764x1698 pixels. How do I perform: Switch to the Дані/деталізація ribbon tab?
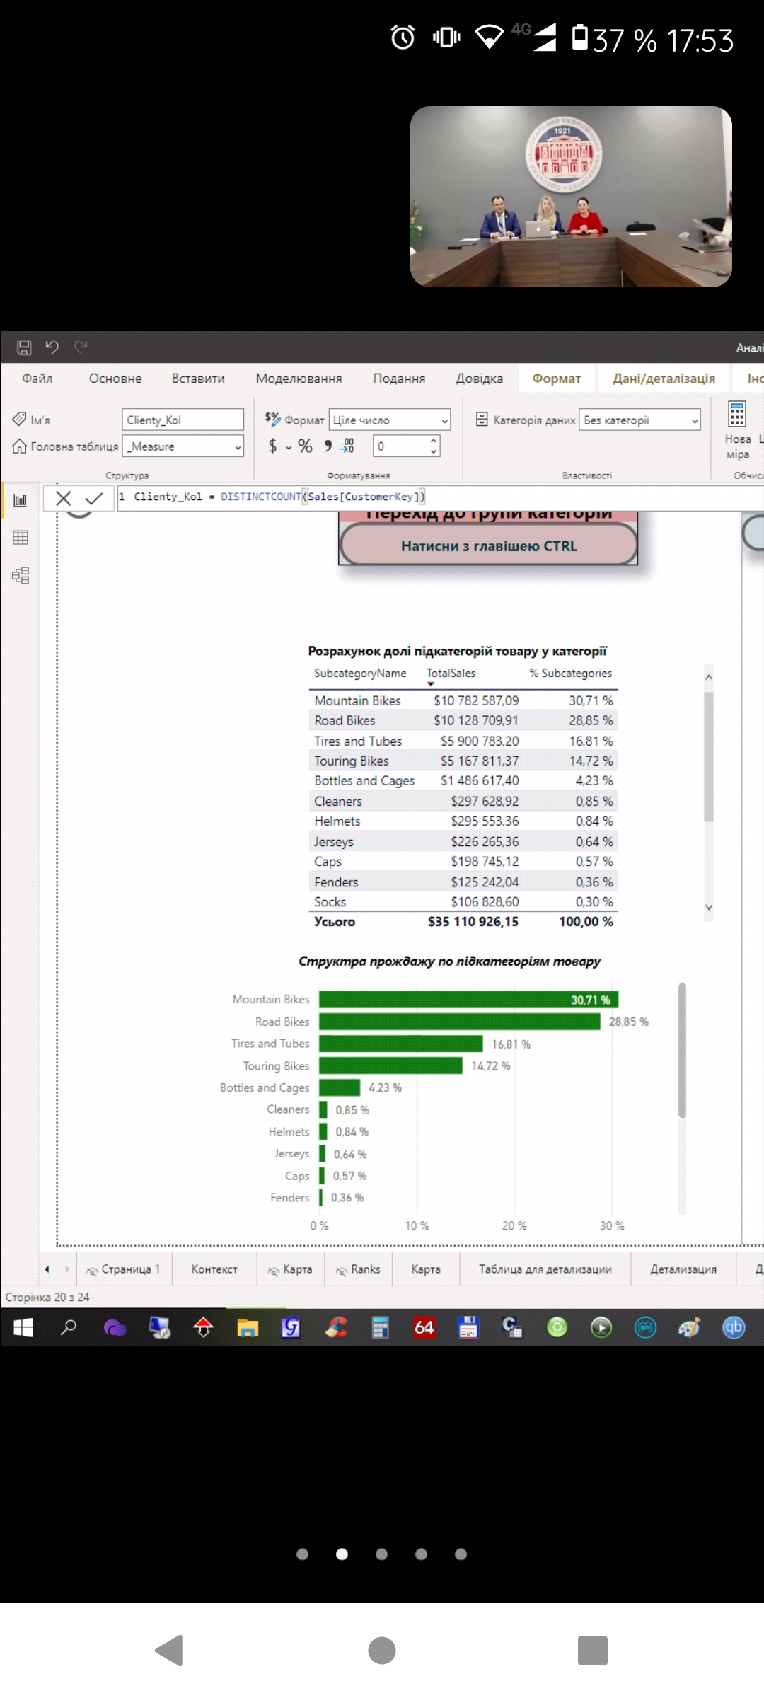pos(663,379)
